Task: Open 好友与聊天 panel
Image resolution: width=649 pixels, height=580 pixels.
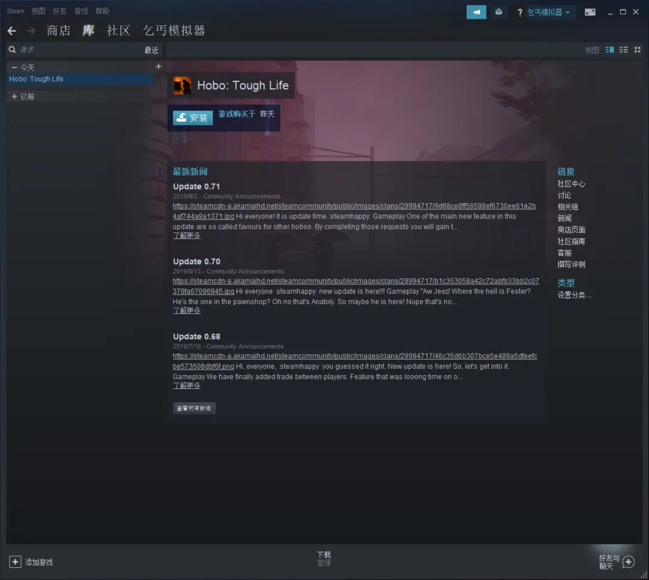Action: 609,562
